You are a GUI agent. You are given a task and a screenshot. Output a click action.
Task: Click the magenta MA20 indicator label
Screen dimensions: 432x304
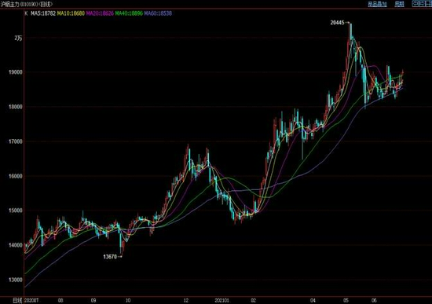pyautogui.click(x=100, y=13)
